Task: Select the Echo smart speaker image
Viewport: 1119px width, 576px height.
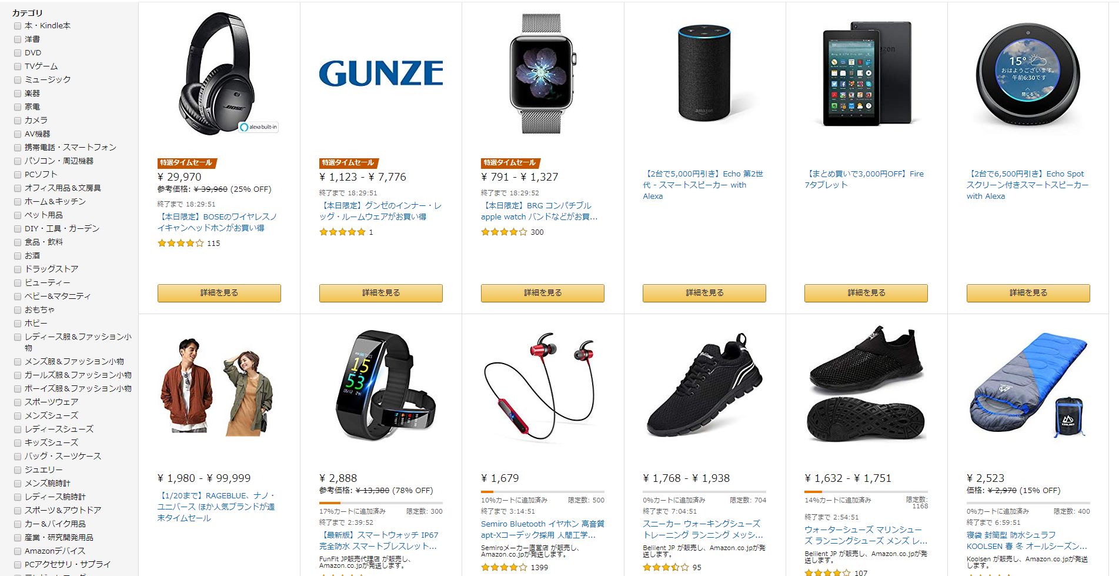Action: click(x=704, y=74)
